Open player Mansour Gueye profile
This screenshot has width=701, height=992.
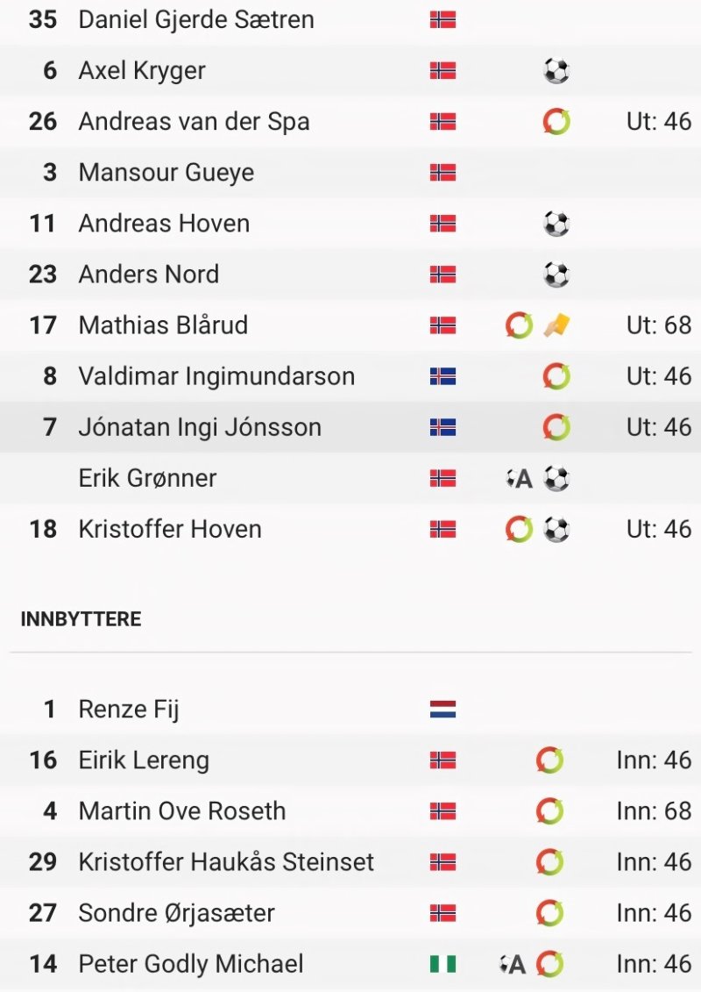[x=166, y=172]
